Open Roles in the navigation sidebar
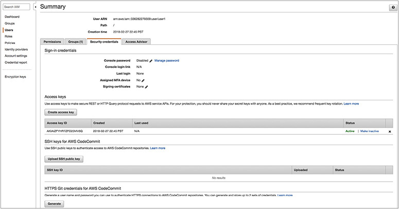 pos(9,37)
